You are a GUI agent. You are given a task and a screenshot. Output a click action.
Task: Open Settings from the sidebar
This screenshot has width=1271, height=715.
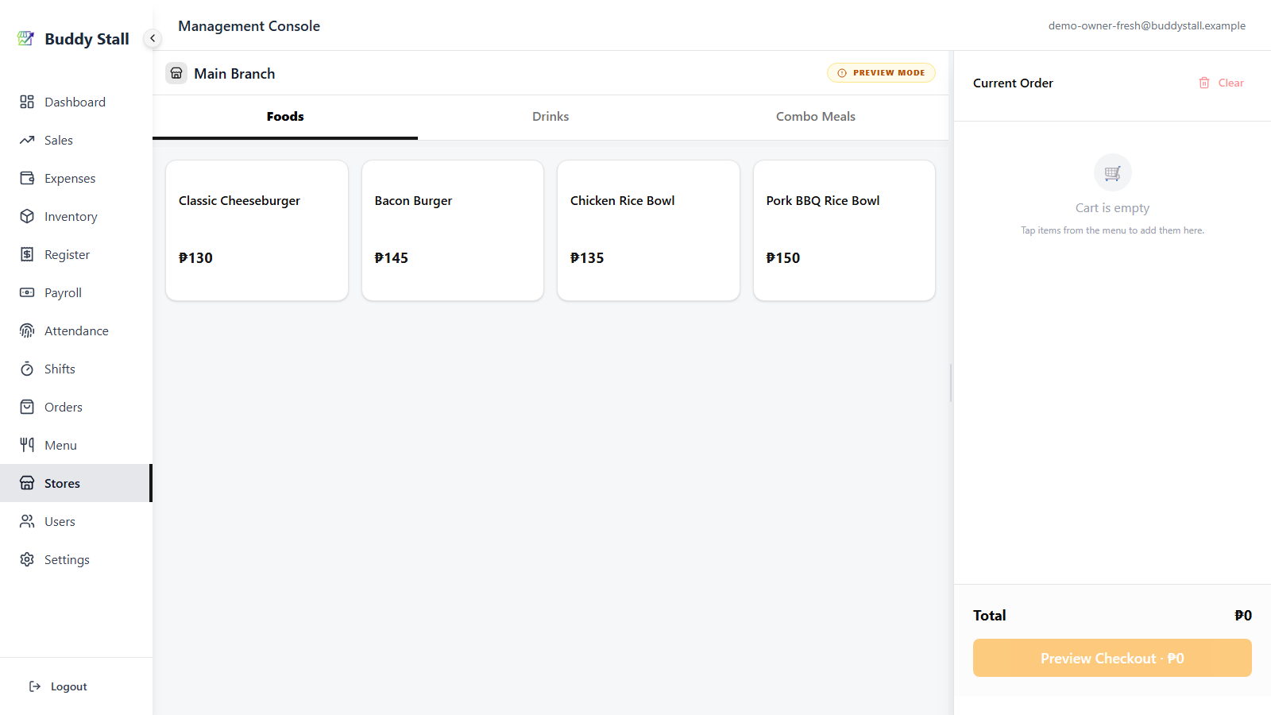pyautogui.click(x=75, y=559)
